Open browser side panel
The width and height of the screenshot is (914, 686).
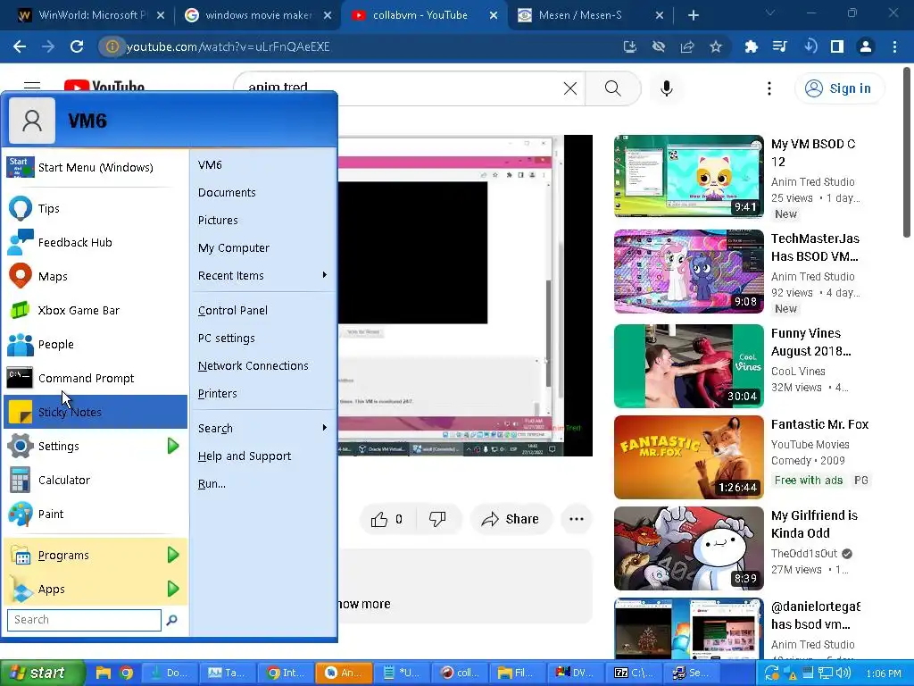[x=837, y=46]
